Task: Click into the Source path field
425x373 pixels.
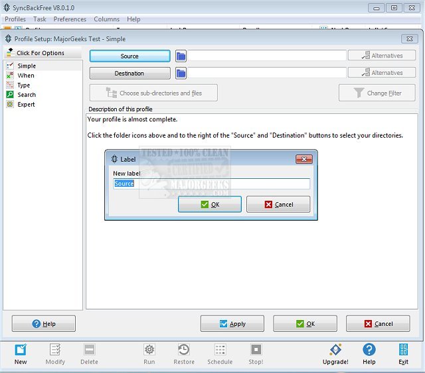Action: [x=267, y=56]
